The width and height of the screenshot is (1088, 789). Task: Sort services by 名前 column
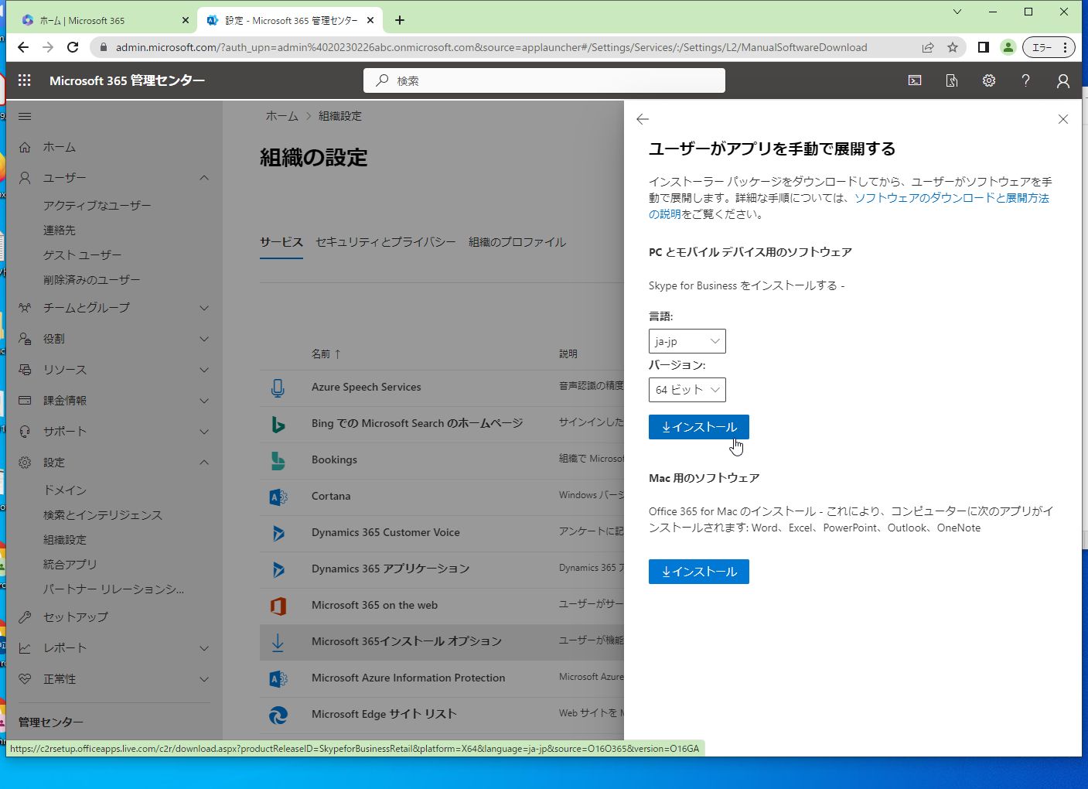326,354
